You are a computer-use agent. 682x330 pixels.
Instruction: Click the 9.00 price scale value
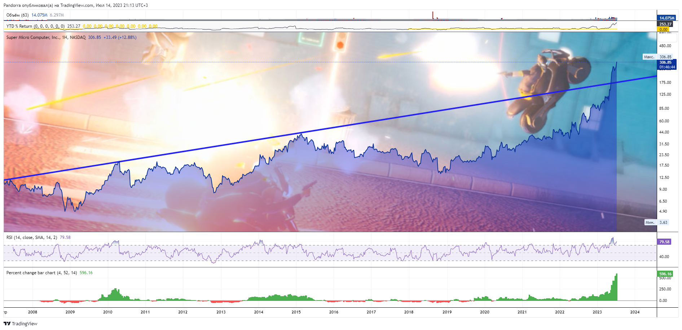pyautogui.click(x=663, y=189)
